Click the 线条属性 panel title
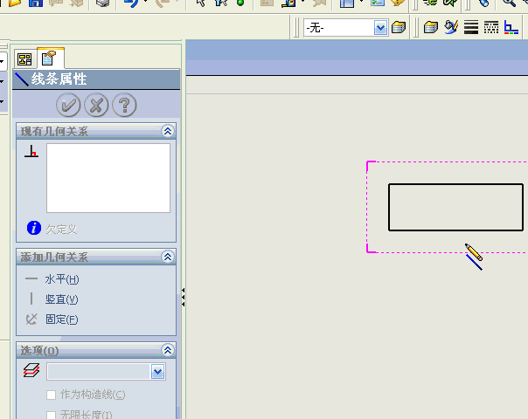Image resolution: width=528 pixels, height=419 pixels. 59,79
